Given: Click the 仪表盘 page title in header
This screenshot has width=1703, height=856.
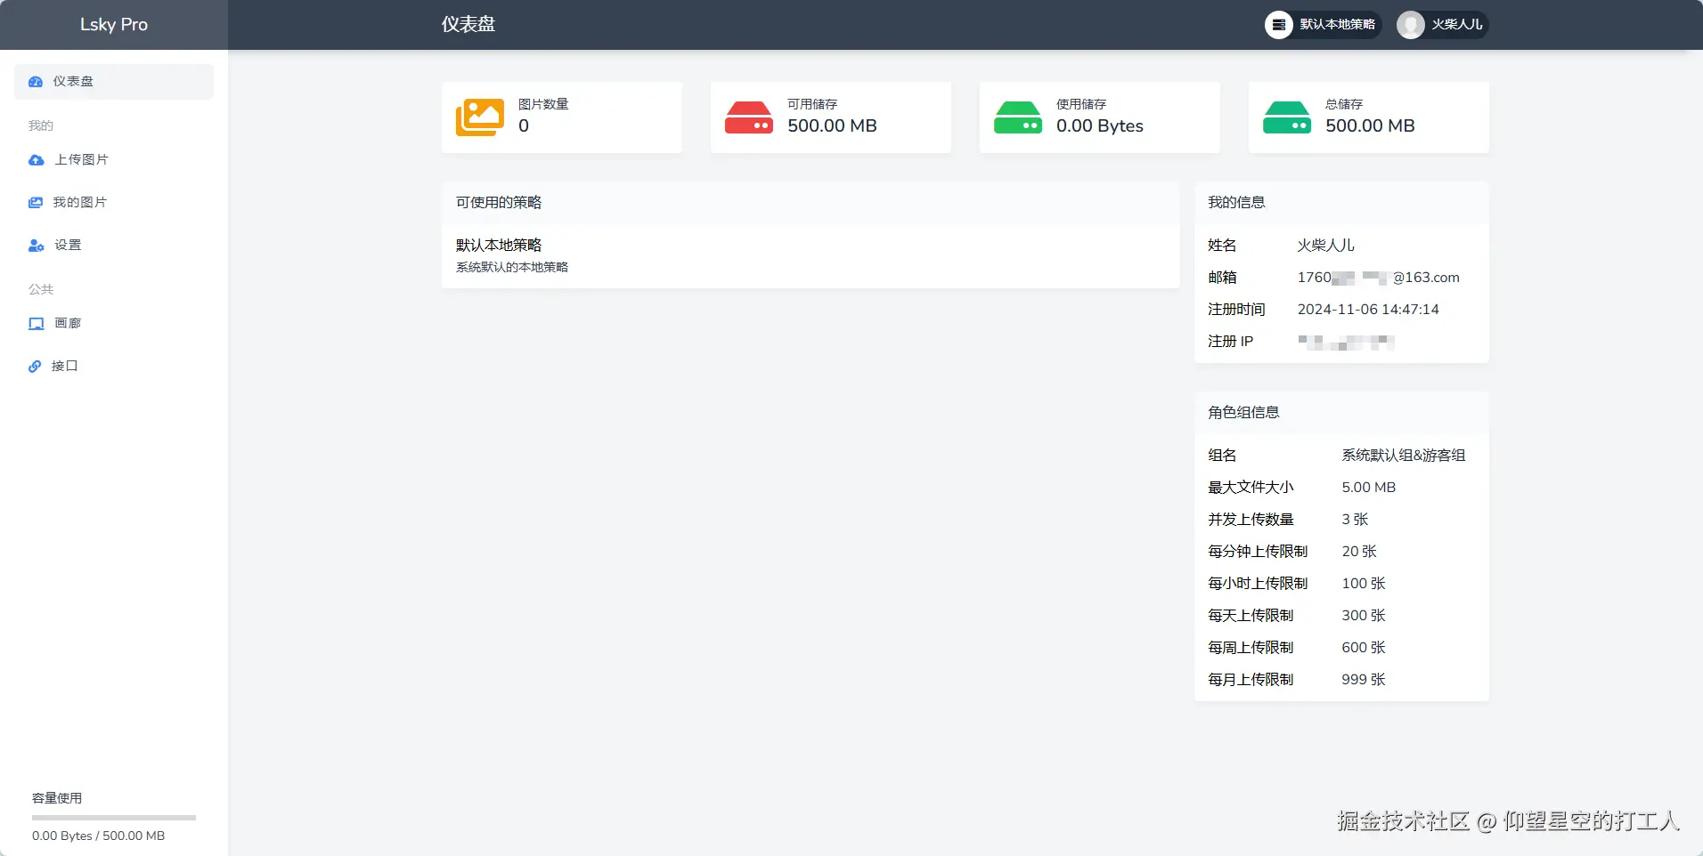Looking at the screenshot, I should coord(469,25).
